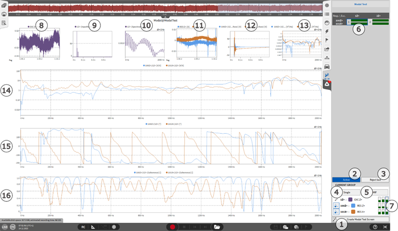Click the Modal Test panel title tab
Image resolution: width=398 pixels, height=231 pixels.
(x=360, y=4)
